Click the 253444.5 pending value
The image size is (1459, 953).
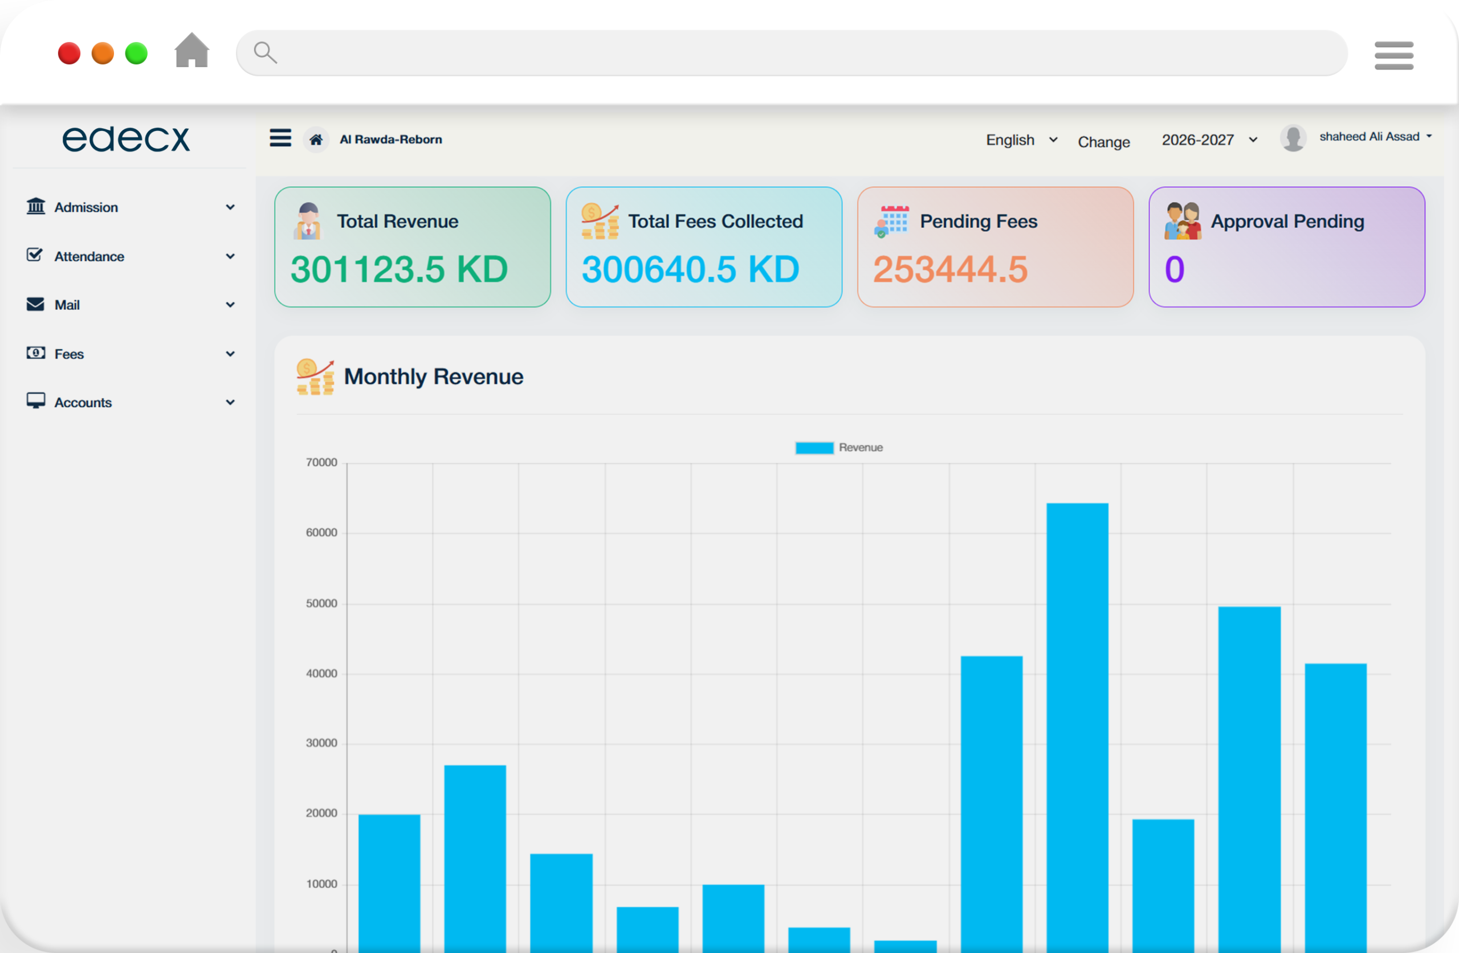coord(950,269)
